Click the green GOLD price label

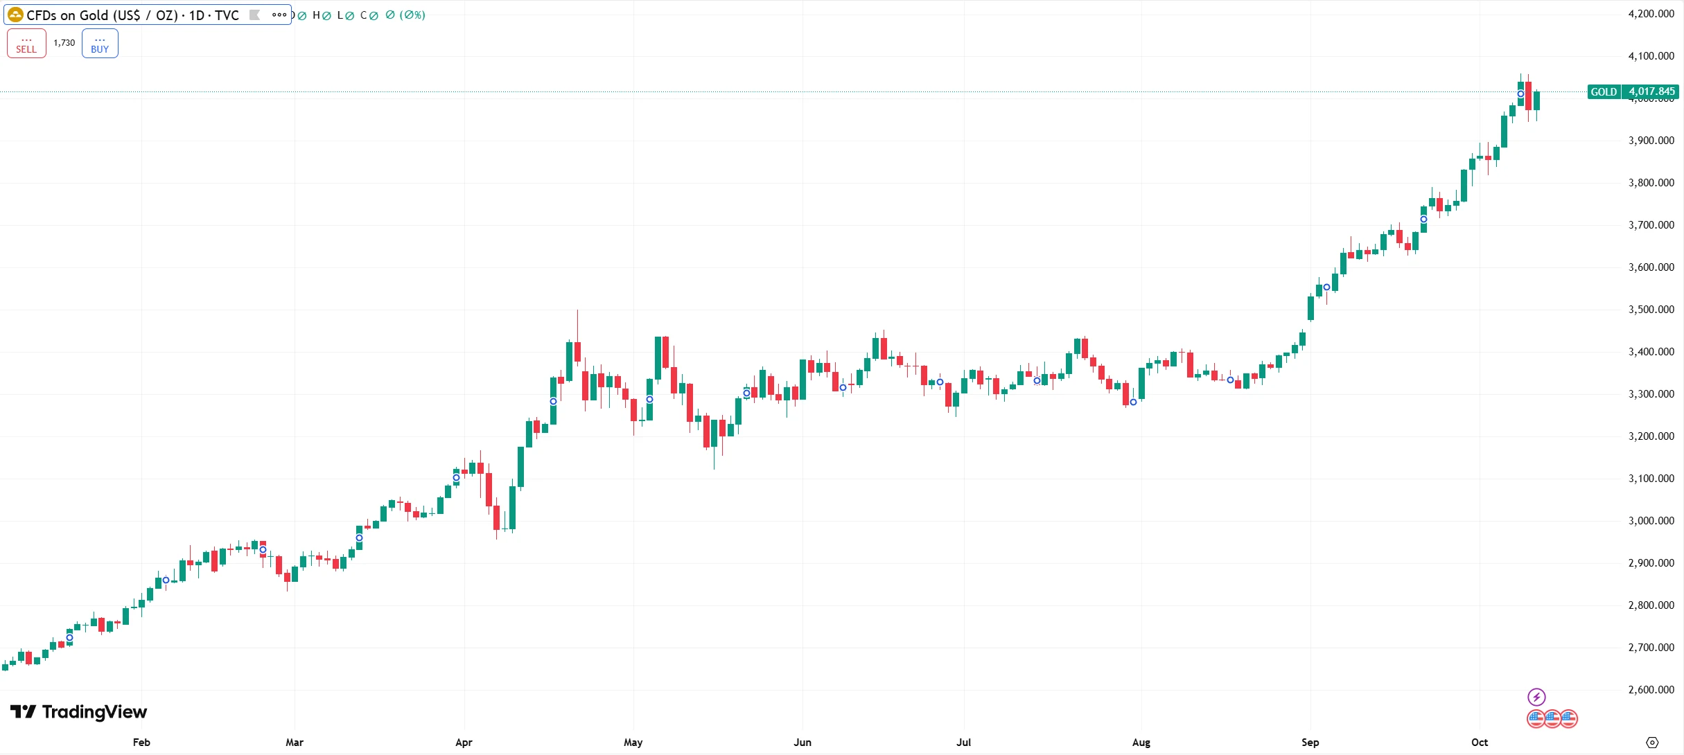point(1604,92)
